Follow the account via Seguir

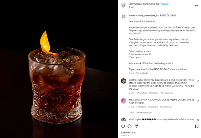165,4
